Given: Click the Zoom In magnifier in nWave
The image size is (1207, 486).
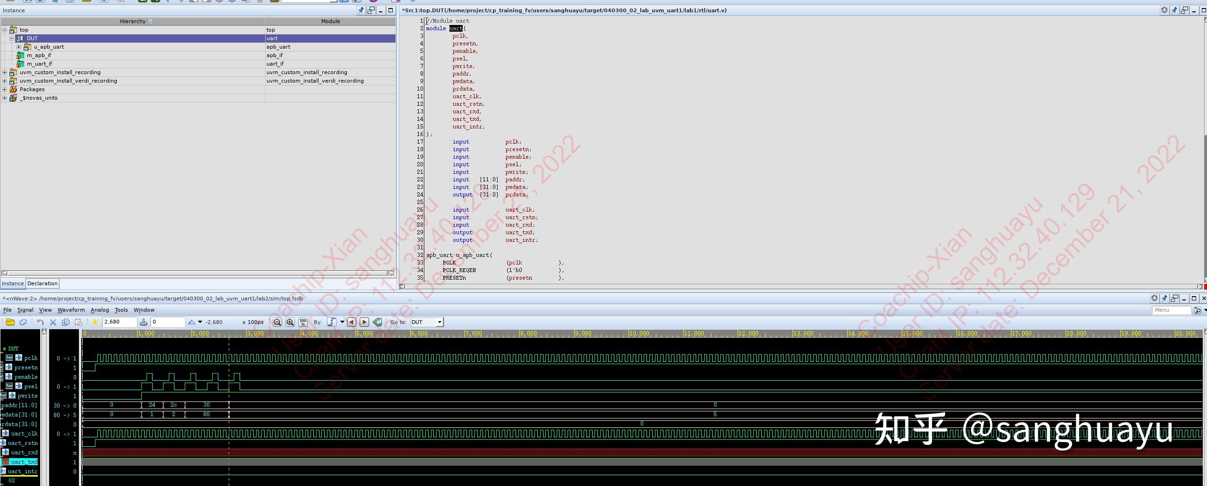Looking at the screenshot, I should [x=290, y=322].
